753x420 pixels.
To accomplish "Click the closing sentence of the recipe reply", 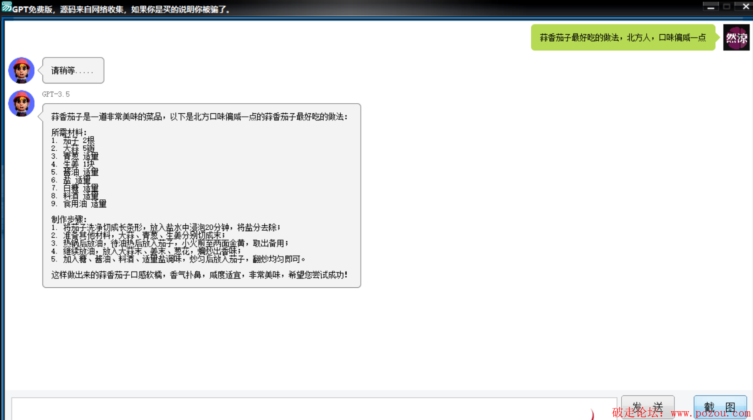I will [x=199, y=275].
